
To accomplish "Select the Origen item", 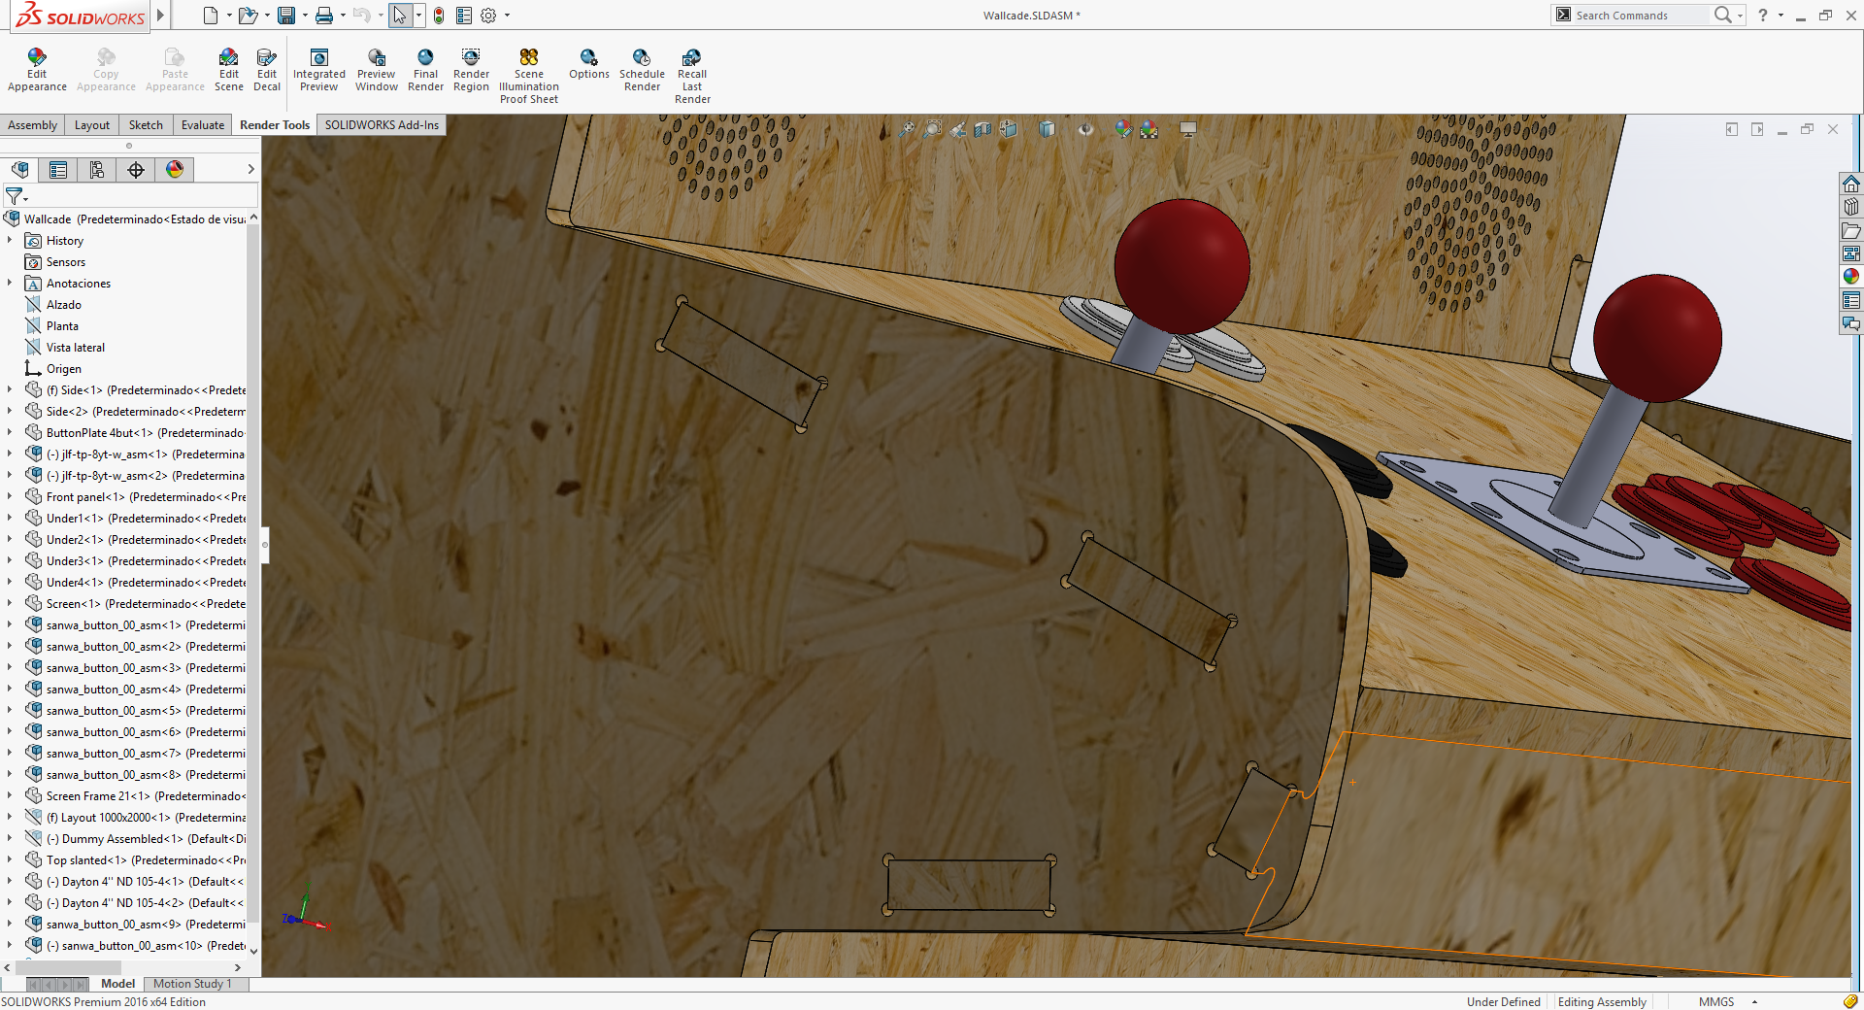I will coord(64,368).
